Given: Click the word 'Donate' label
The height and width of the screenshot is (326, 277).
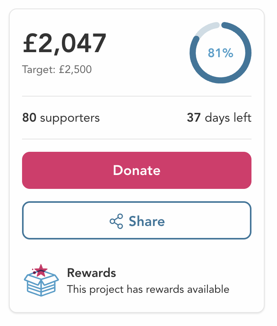Looking at the screenshot, I should [137, 170].
